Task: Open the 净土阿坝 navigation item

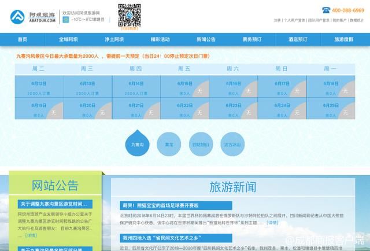Action: pos(114,39)
